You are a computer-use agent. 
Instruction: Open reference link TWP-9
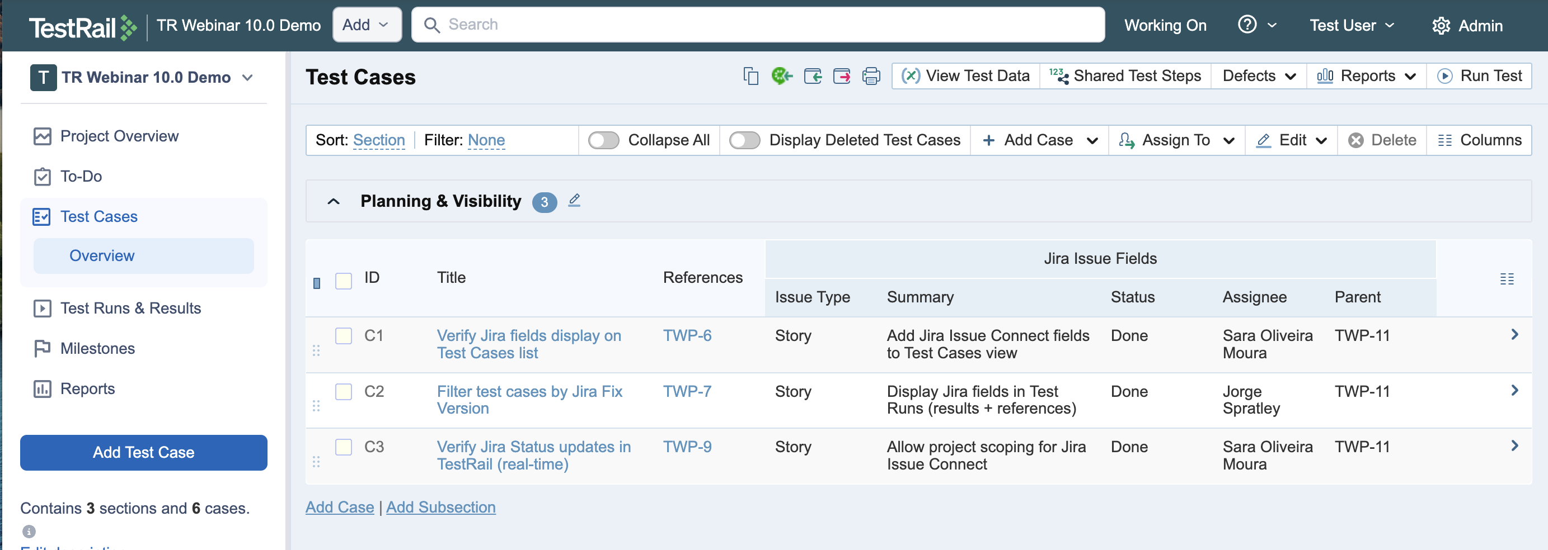(x=687, y=447)
